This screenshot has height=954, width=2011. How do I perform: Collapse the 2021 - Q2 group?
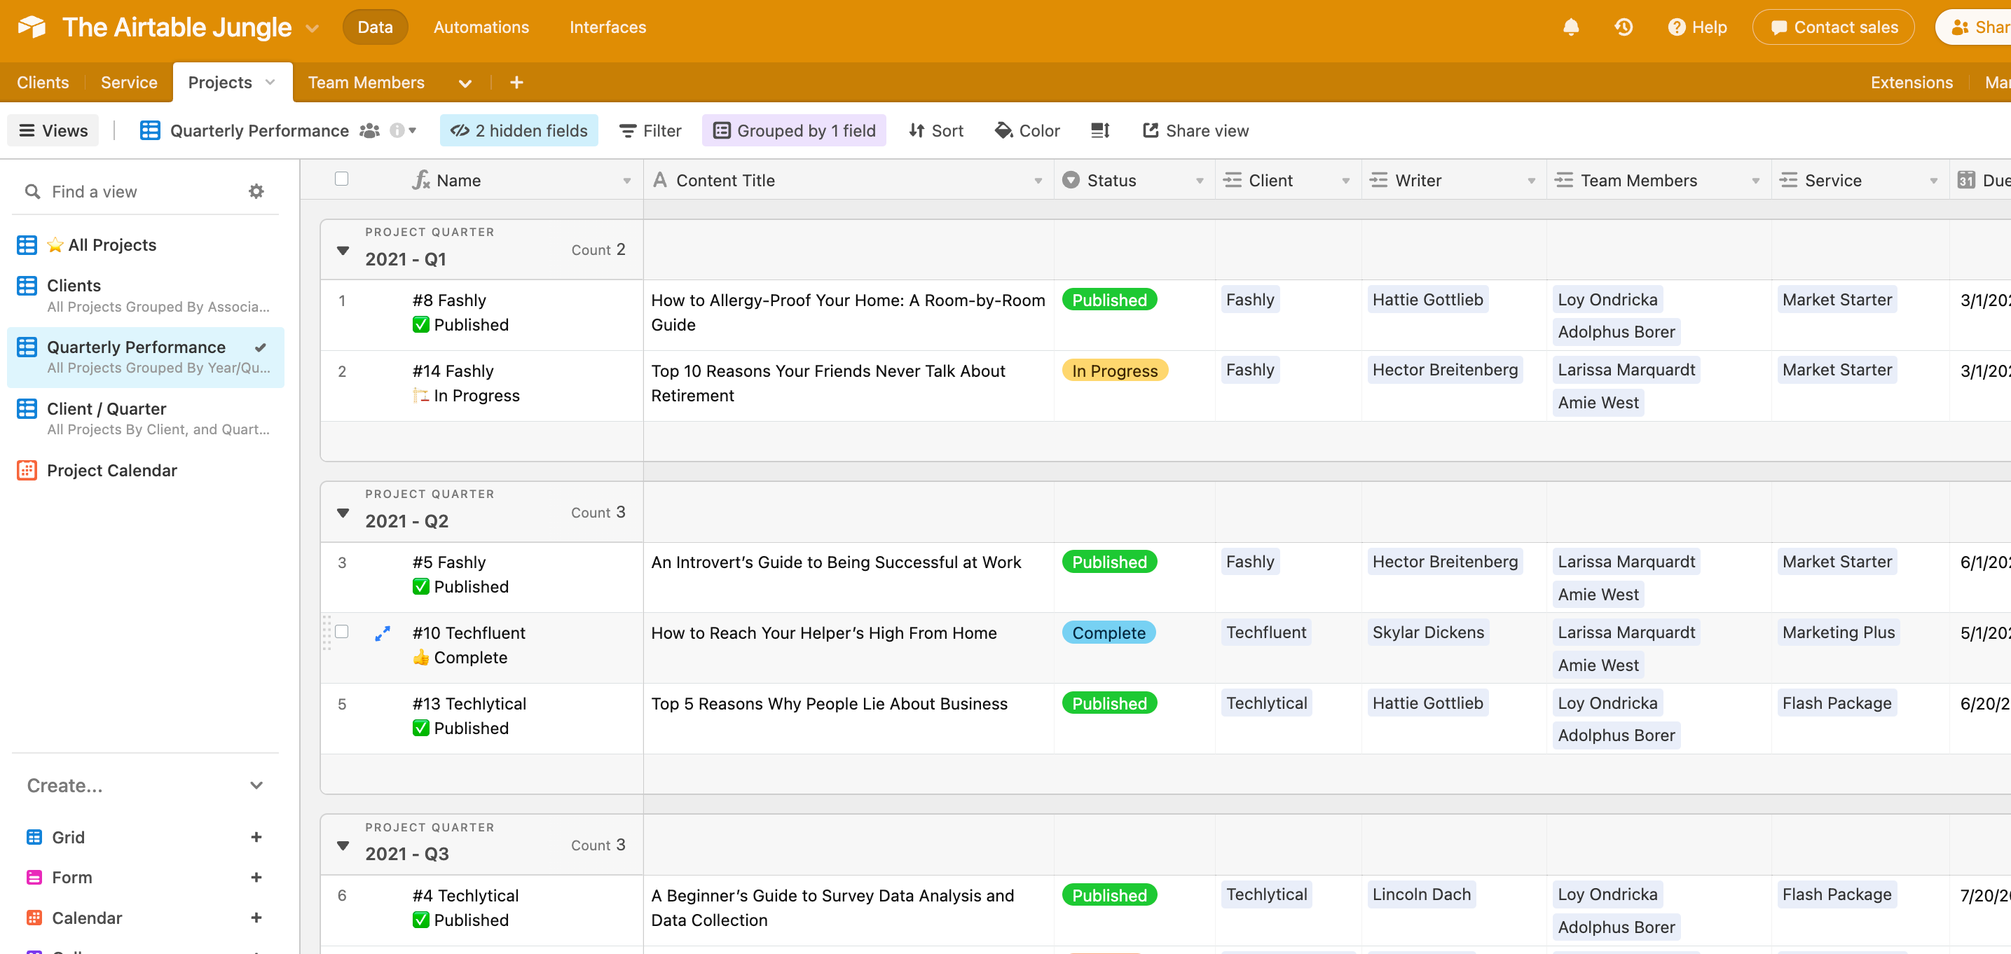343,513
